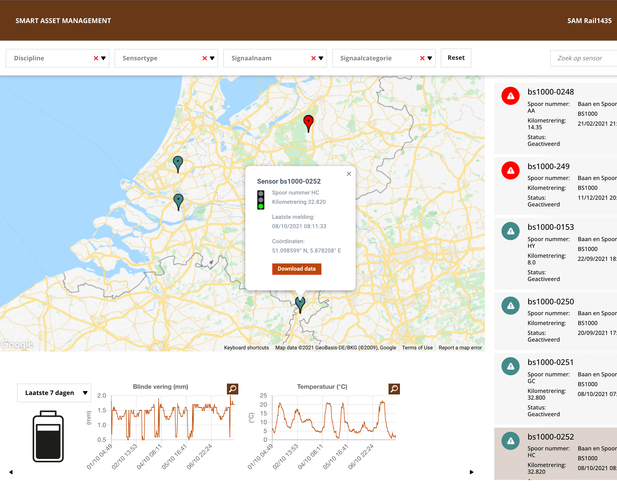Click Reset to clear all filters
The image size is (617, 489).
click(456, 58)
